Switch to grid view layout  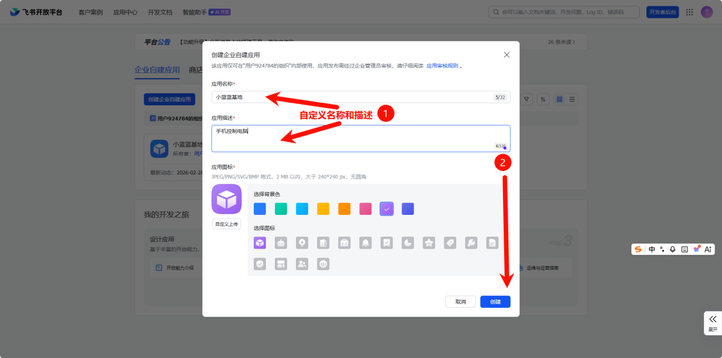[x=559, y=99]
